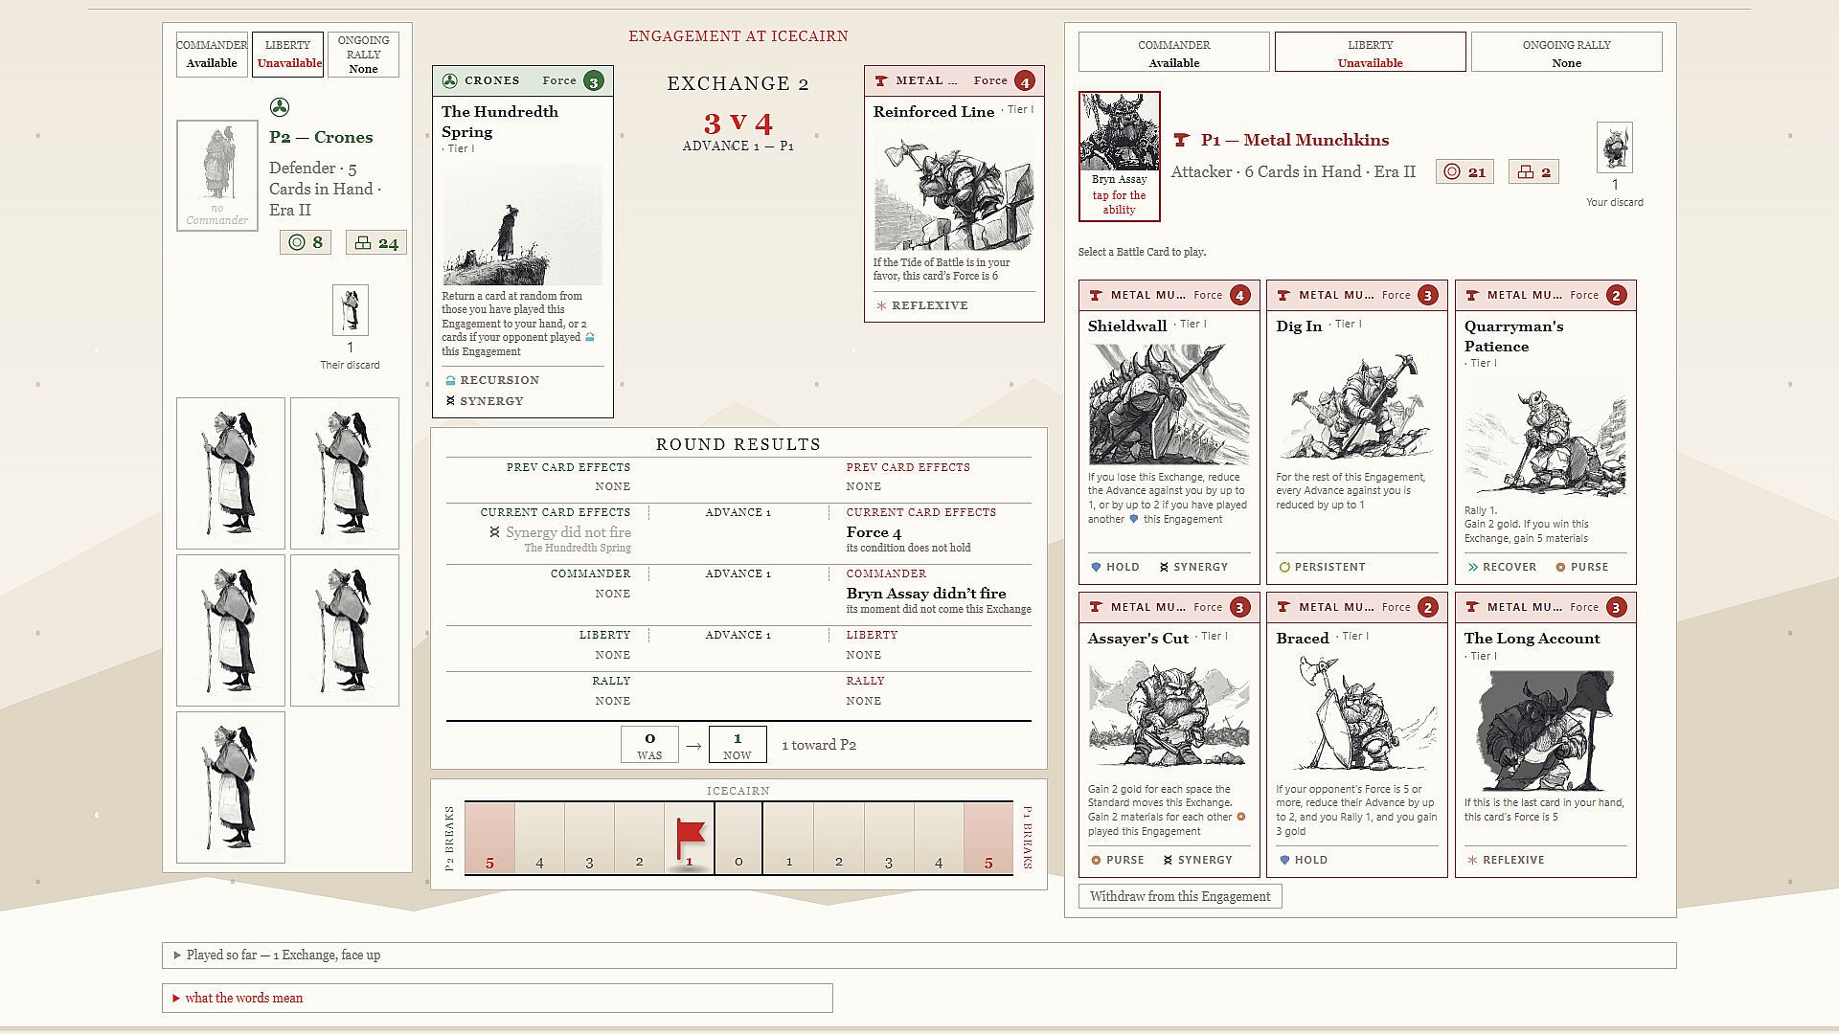Select P1 Ongoing Rally tab
This screenshot has height=1034, width=1839.
click(1566, 53)
